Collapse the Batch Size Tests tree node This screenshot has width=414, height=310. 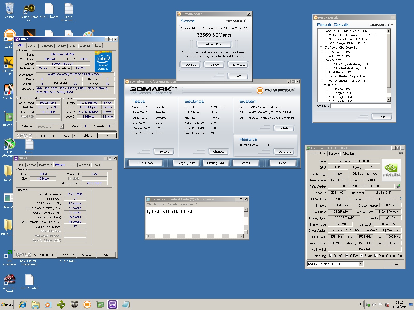pos(321,85)
